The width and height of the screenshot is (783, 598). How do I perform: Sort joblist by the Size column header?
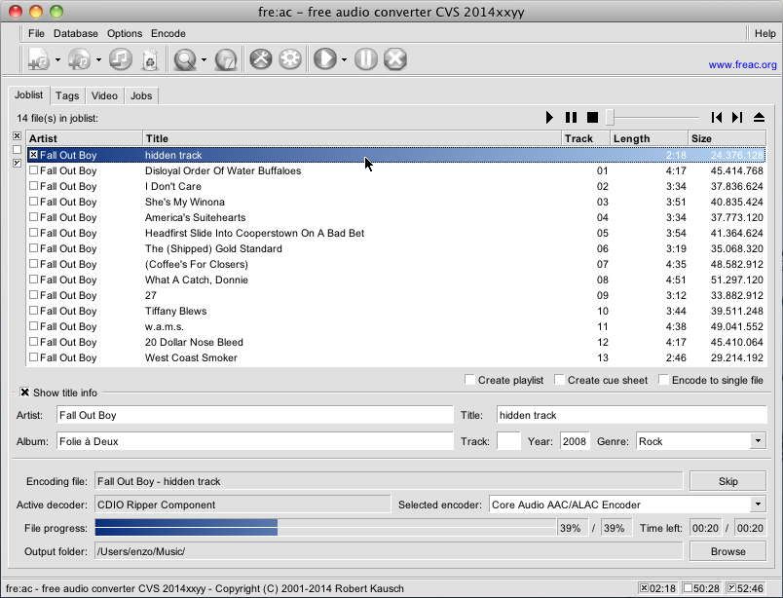(x=727, y=138)
